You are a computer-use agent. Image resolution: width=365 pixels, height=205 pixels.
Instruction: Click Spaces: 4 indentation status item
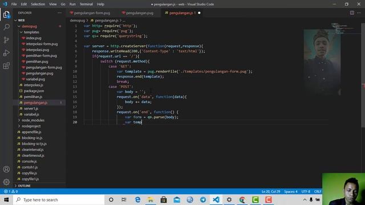290,191
